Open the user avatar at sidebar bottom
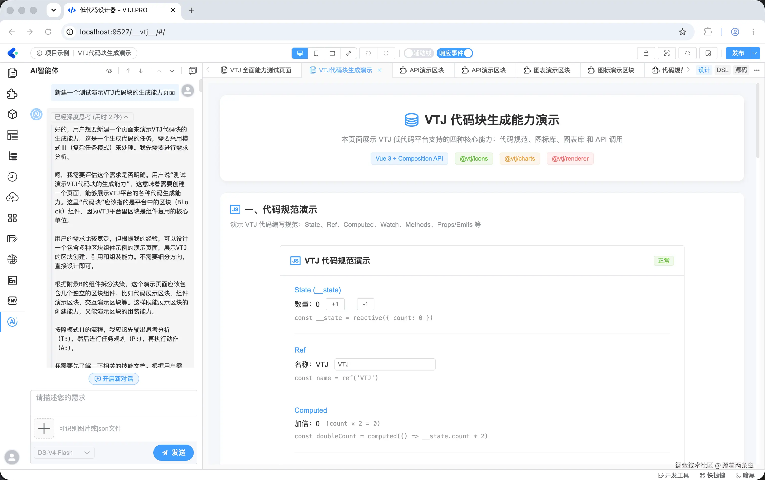Image resolution: width=765 pixels, height=480 pixels. [12, 457]
